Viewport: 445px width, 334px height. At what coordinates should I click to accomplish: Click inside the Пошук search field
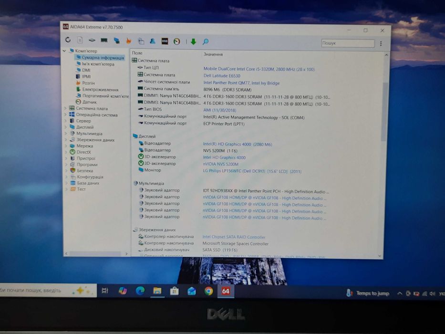pyautogui.click(x=348, y=43)
